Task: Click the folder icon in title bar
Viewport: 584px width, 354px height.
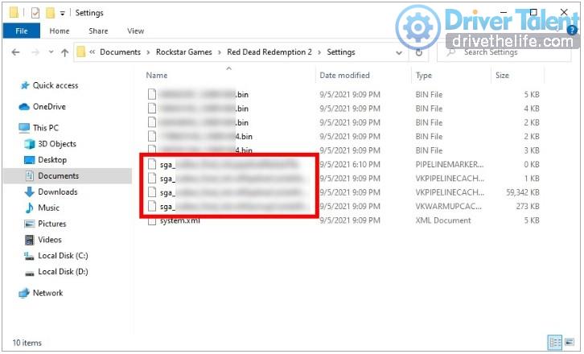Action: pos(14,13)
